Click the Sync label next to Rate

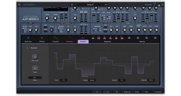tap(37, 61)
